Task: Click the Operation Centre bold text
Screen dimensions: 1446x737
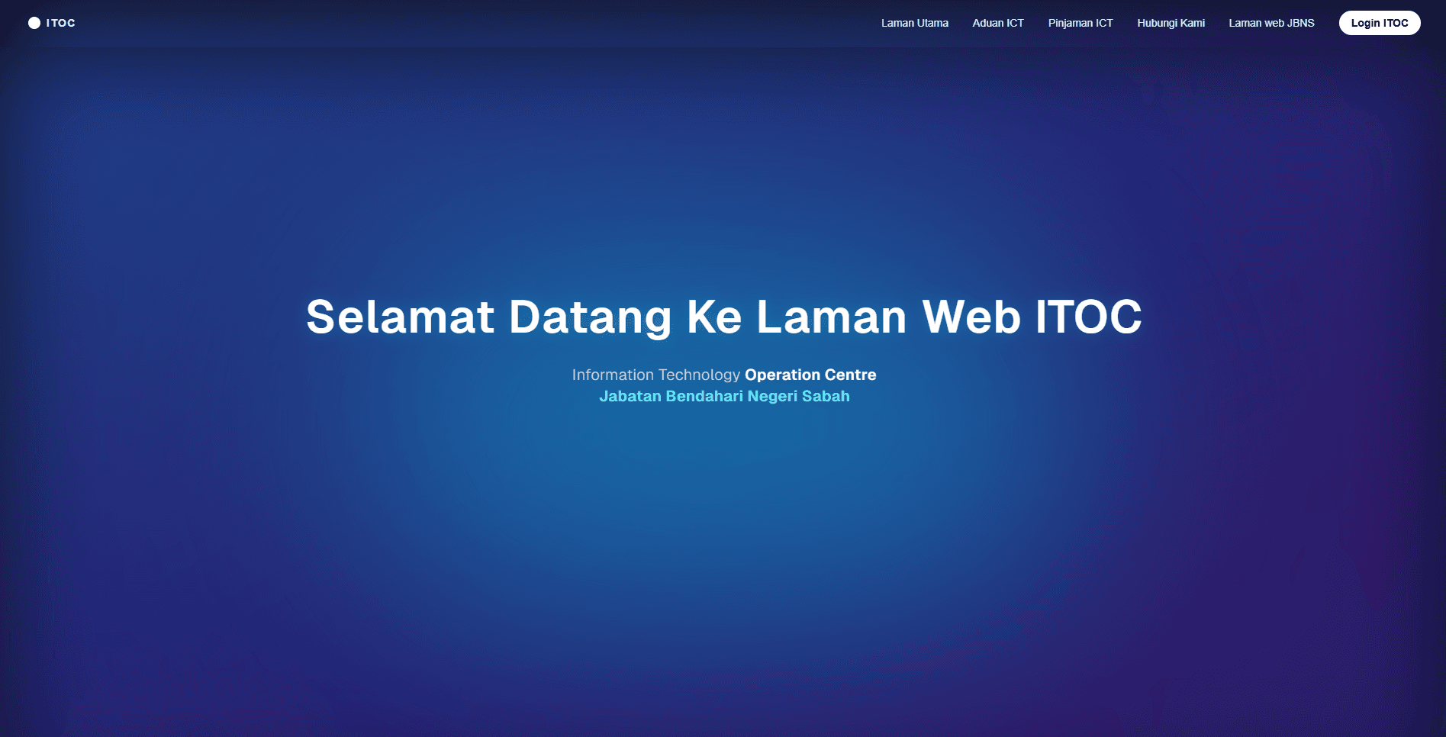Action: tap(810, 375)
